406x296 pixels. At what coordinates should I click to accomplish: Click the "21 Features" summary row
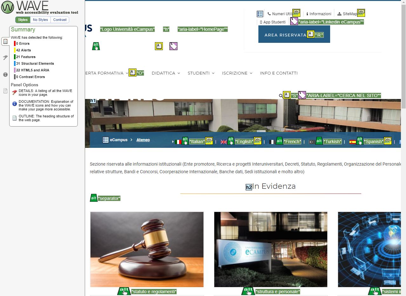25,57
